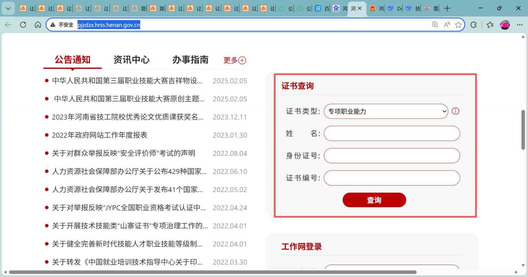528x277 pixels.
Task: Open 职业技能大赛吉祥物设 notice
Action: [x=127, y=81]
